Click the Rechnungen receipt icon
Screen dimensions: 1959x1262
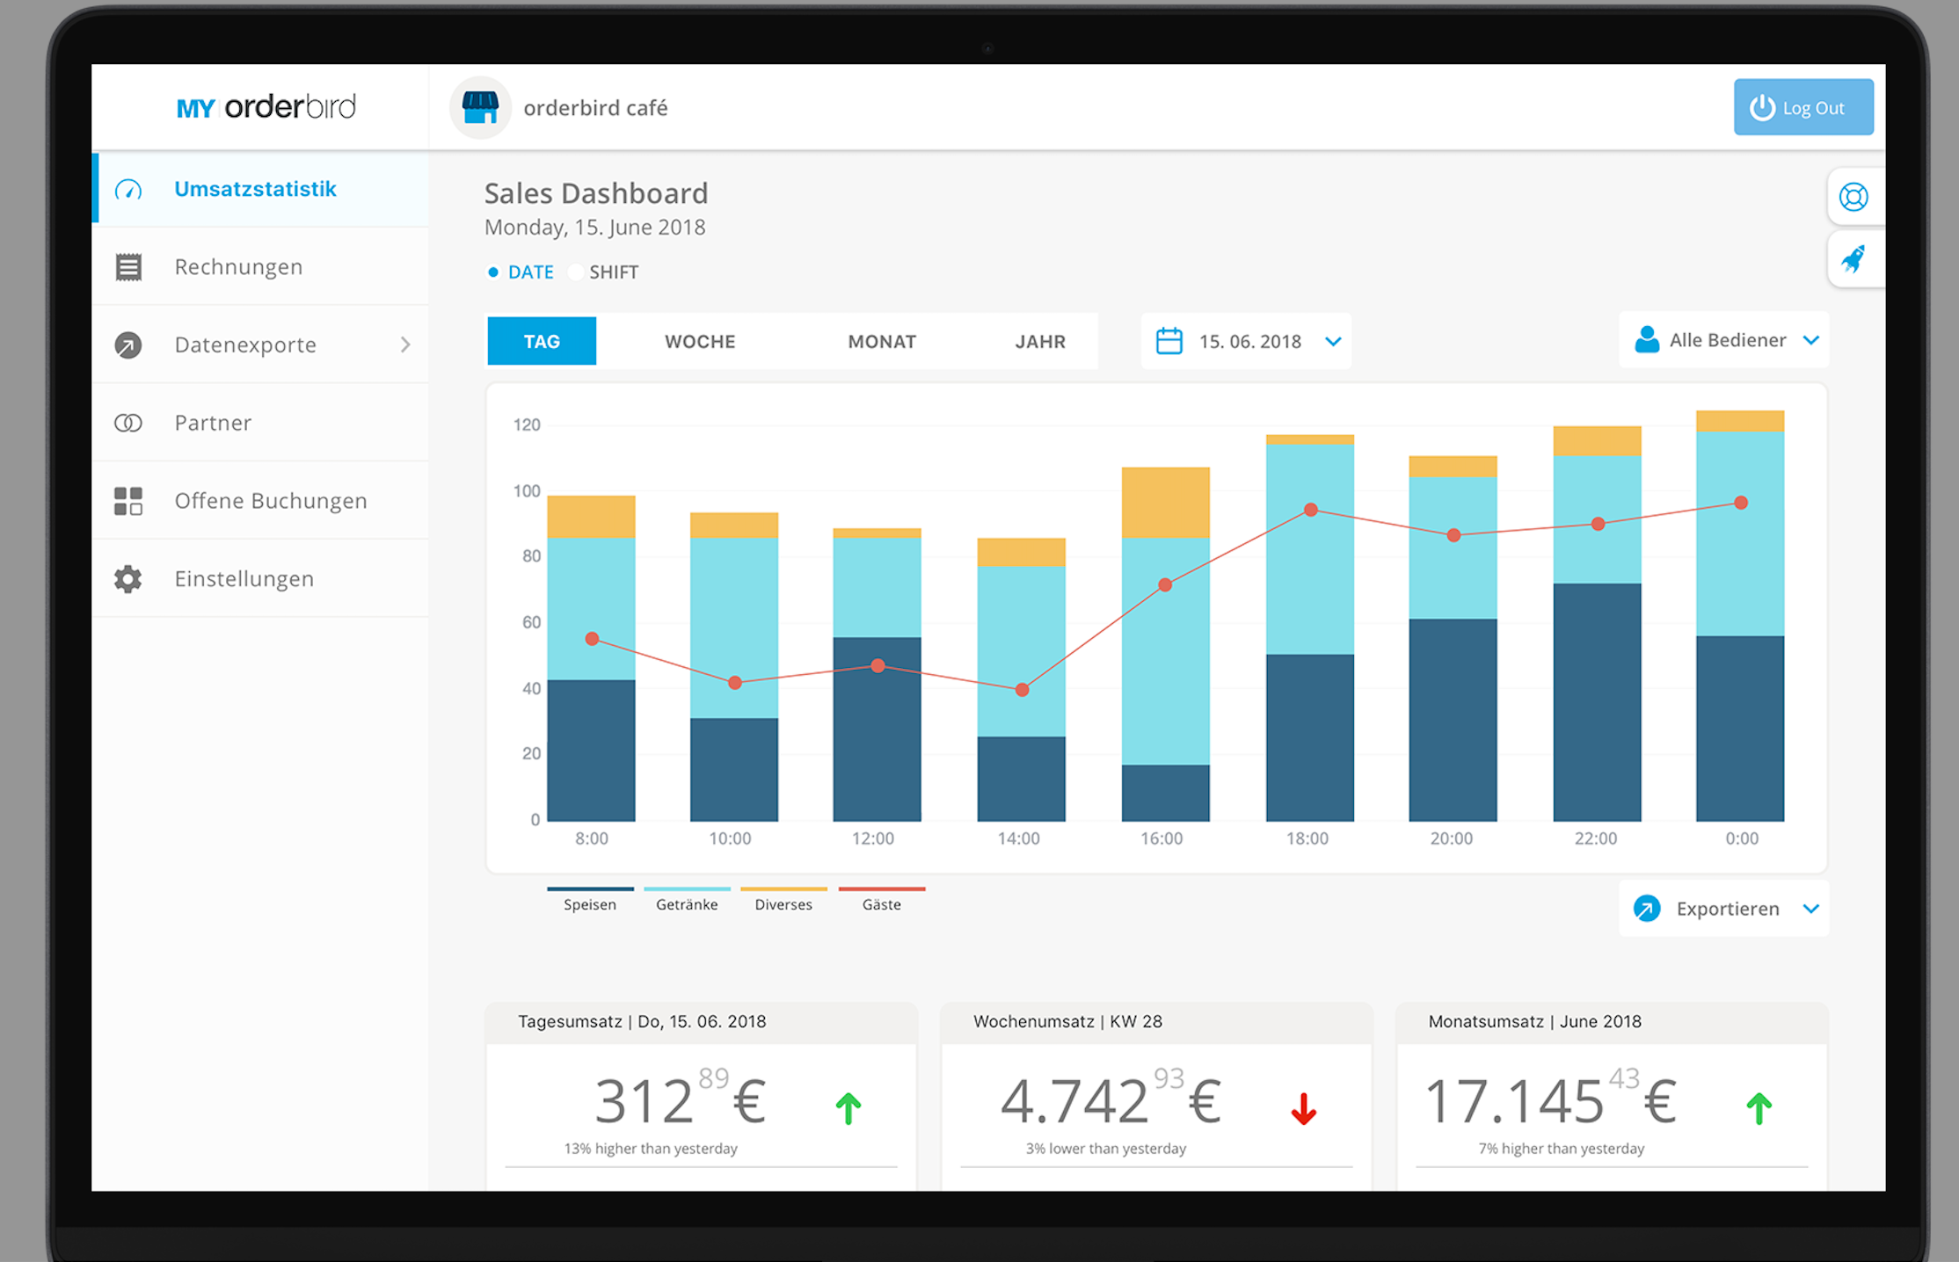128,267
